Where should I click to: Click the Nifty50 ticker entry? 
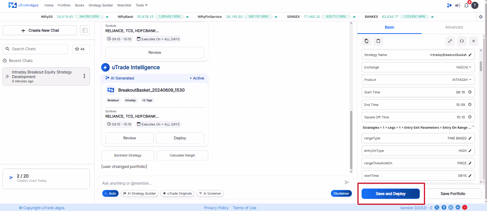(75, 17)
